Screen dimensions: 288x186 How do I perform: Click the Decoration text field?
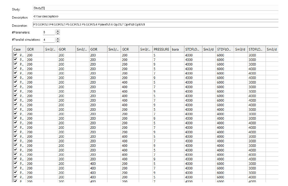155,25
